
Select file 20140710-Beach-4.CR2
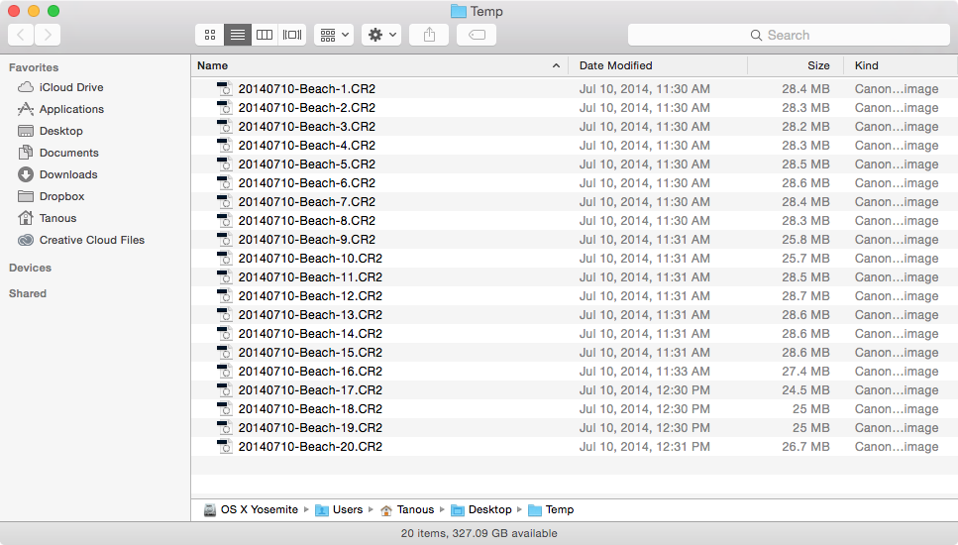pos(307,146)
